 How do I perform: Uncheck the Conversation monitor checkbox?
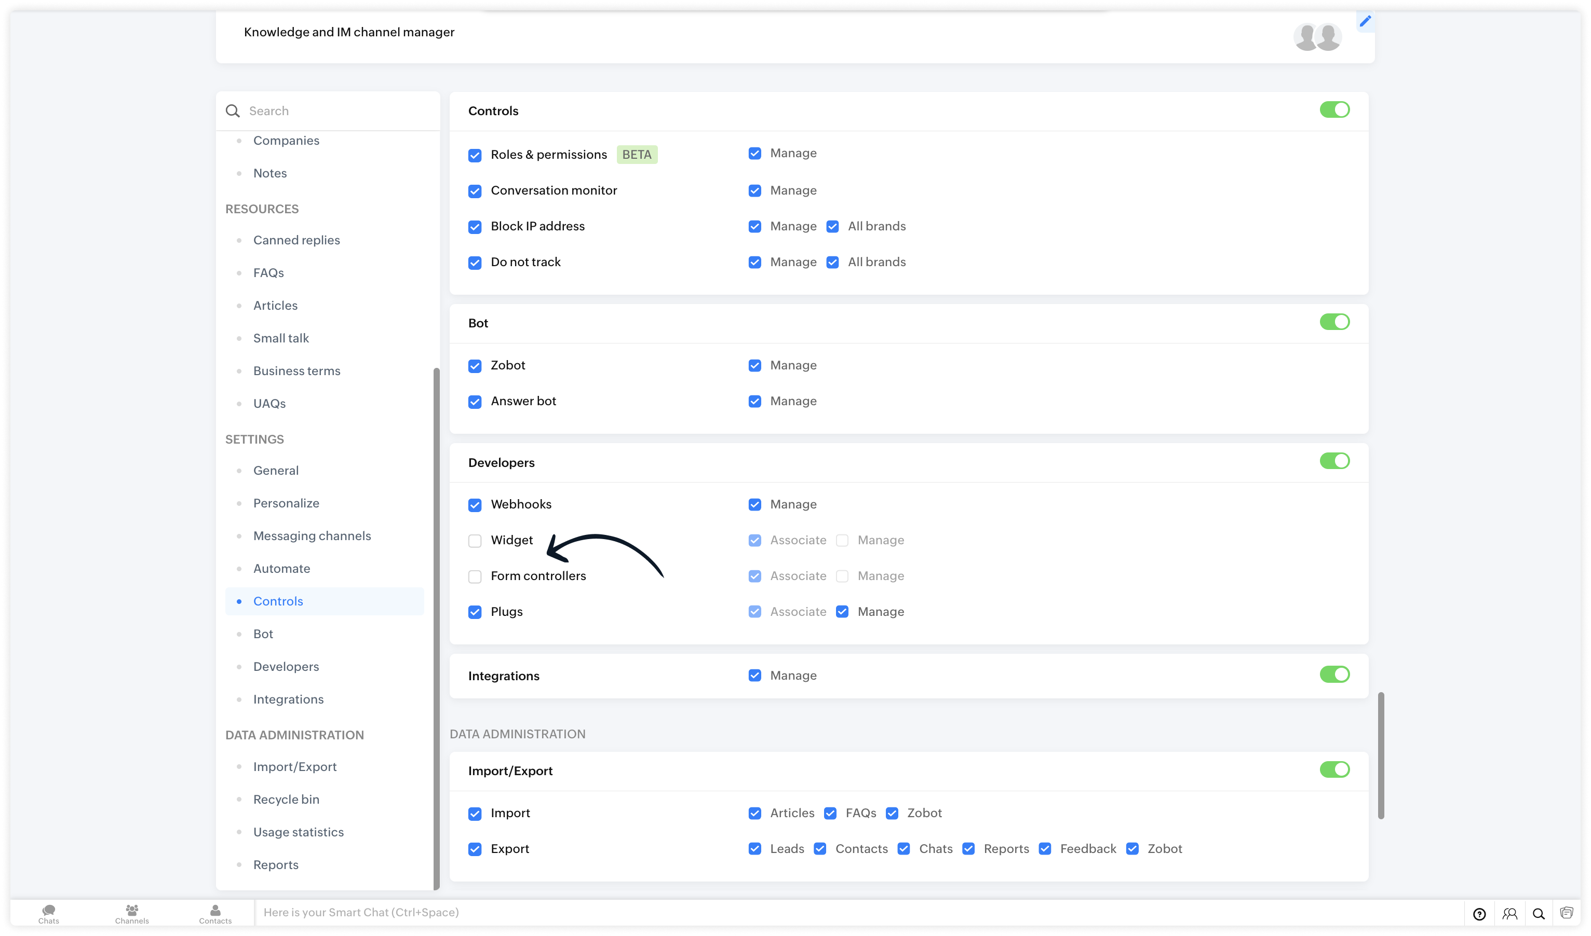pyautogui.click(x=475, y=191)
